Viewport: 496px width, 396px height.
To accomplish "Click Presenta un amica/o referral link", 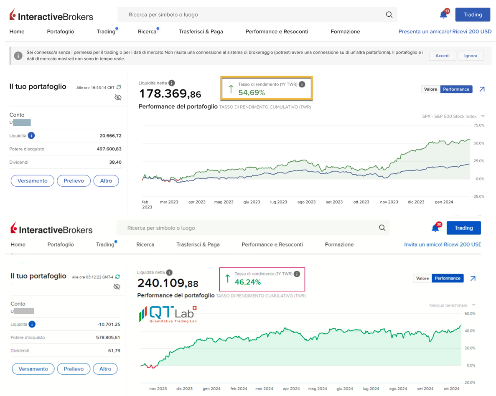I will click(445, 32).
